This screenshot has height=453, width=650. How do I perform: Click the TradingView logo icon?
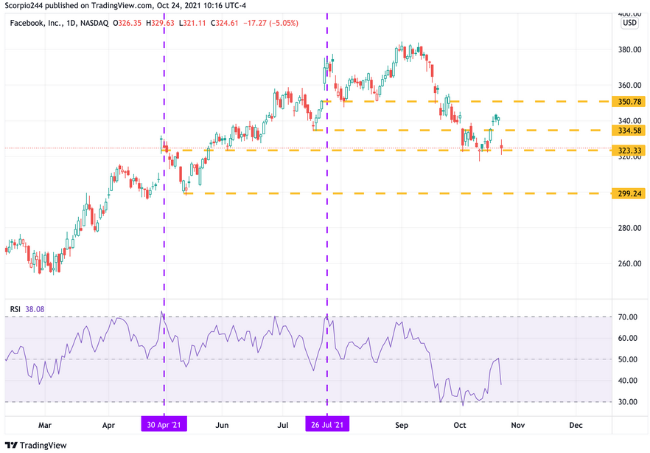11,445
